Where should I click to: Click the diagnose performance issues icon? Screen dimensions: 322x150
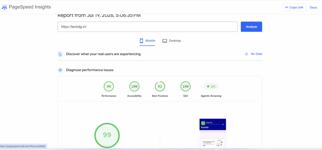pyautogui.click(x=60, y=70)
